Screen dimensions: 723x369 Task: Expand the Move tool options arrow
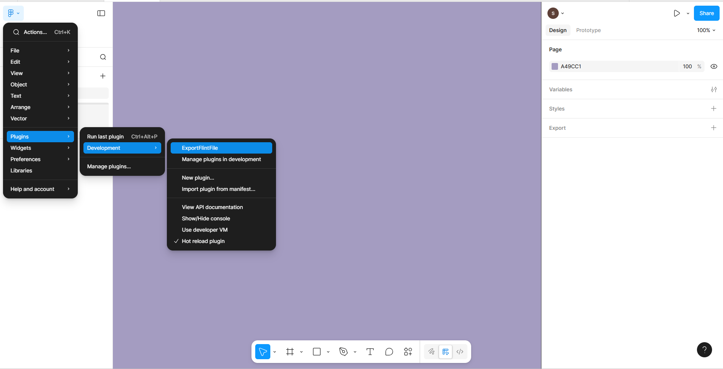click(x=274, y=352)
